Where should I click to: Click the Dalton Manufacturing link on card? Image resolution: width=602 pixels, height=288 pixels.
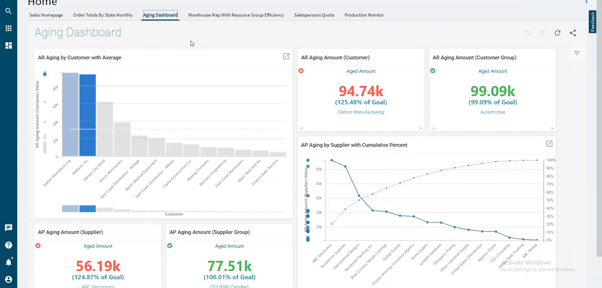[361, 112]
